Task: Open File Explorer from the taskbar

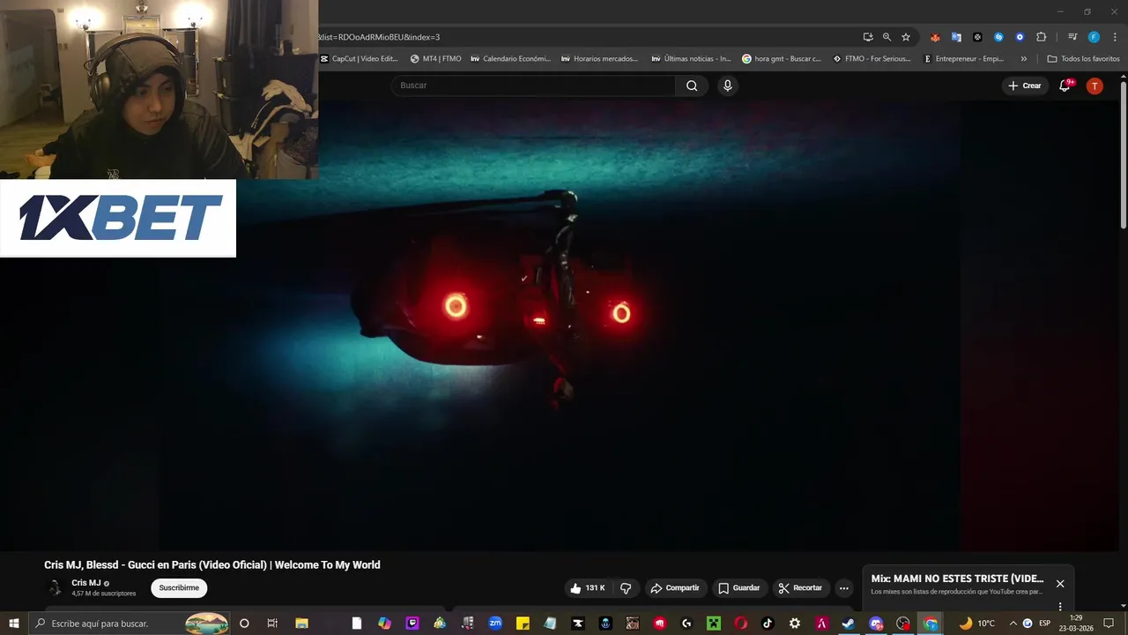Action: tap(301, 624)
